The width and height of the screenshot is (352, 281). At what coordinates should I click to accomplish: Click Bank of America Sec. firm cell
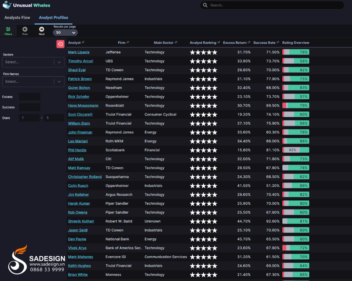tap(124, 248)
